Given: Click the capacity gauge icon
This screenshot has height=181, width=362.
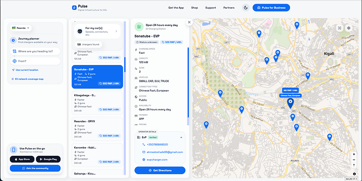Looking at the screenshot, I should coord(136,59).
